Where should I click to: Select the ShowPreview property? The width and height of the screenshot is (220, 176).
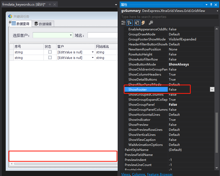(x=138, y=124)
